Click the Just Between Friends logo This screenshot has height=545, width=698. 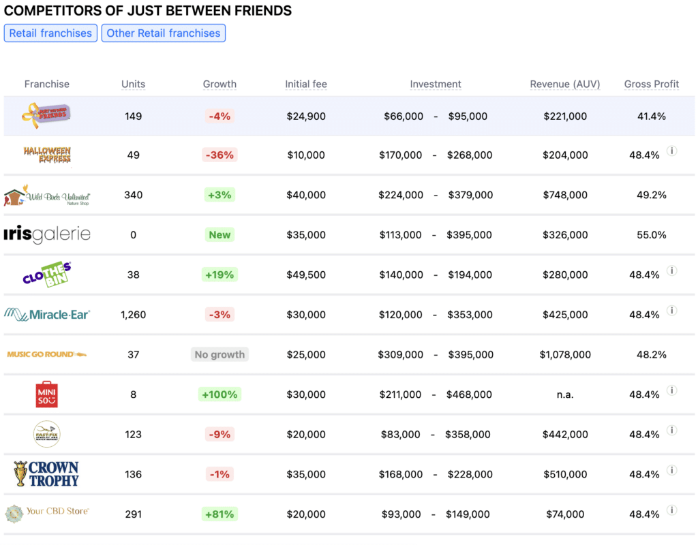(46, 115)
